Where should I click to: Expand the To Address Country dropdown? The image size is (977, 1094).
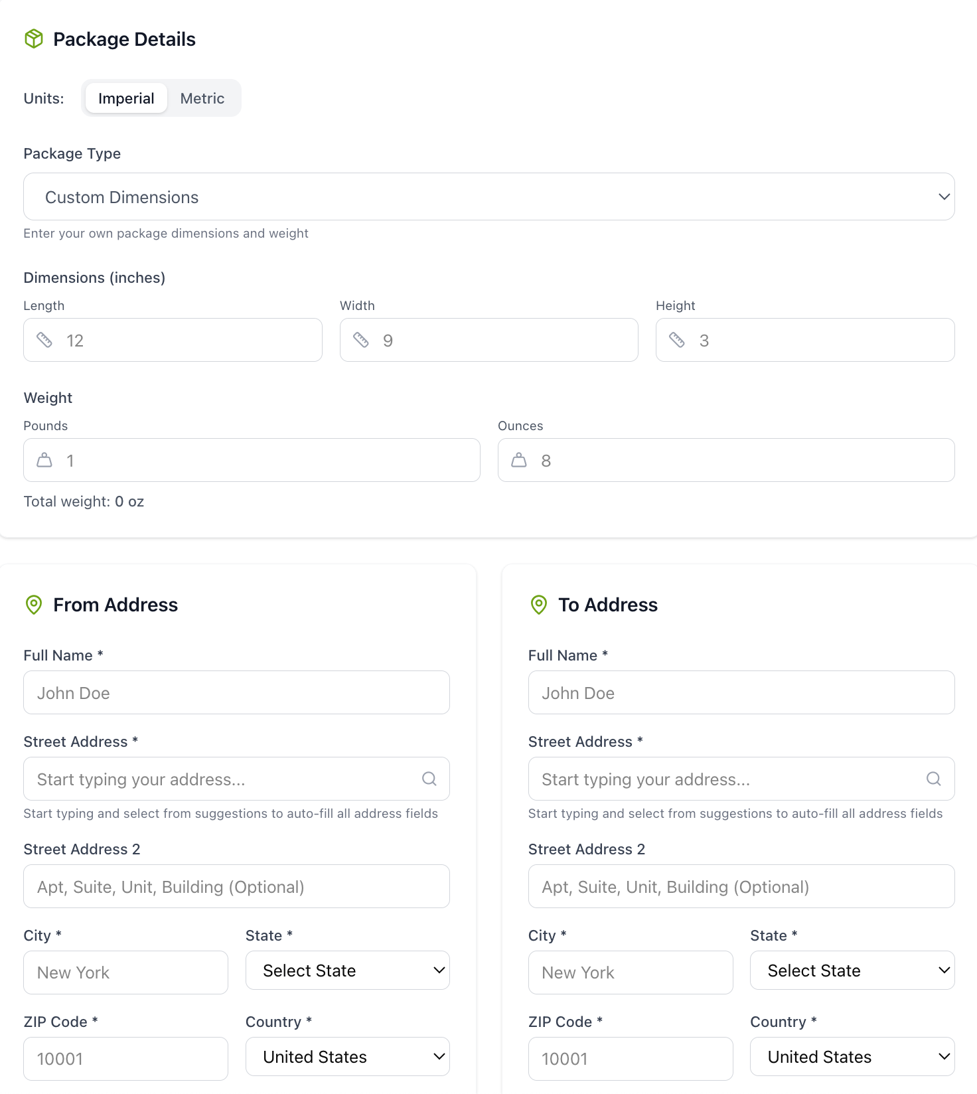pos(852,1057)
